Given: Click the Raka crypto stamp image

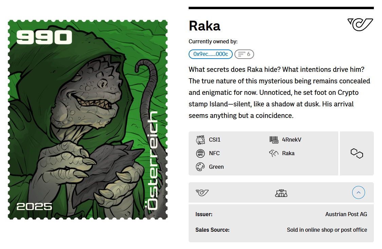Looking at the screenshot, I should [87, 119].
